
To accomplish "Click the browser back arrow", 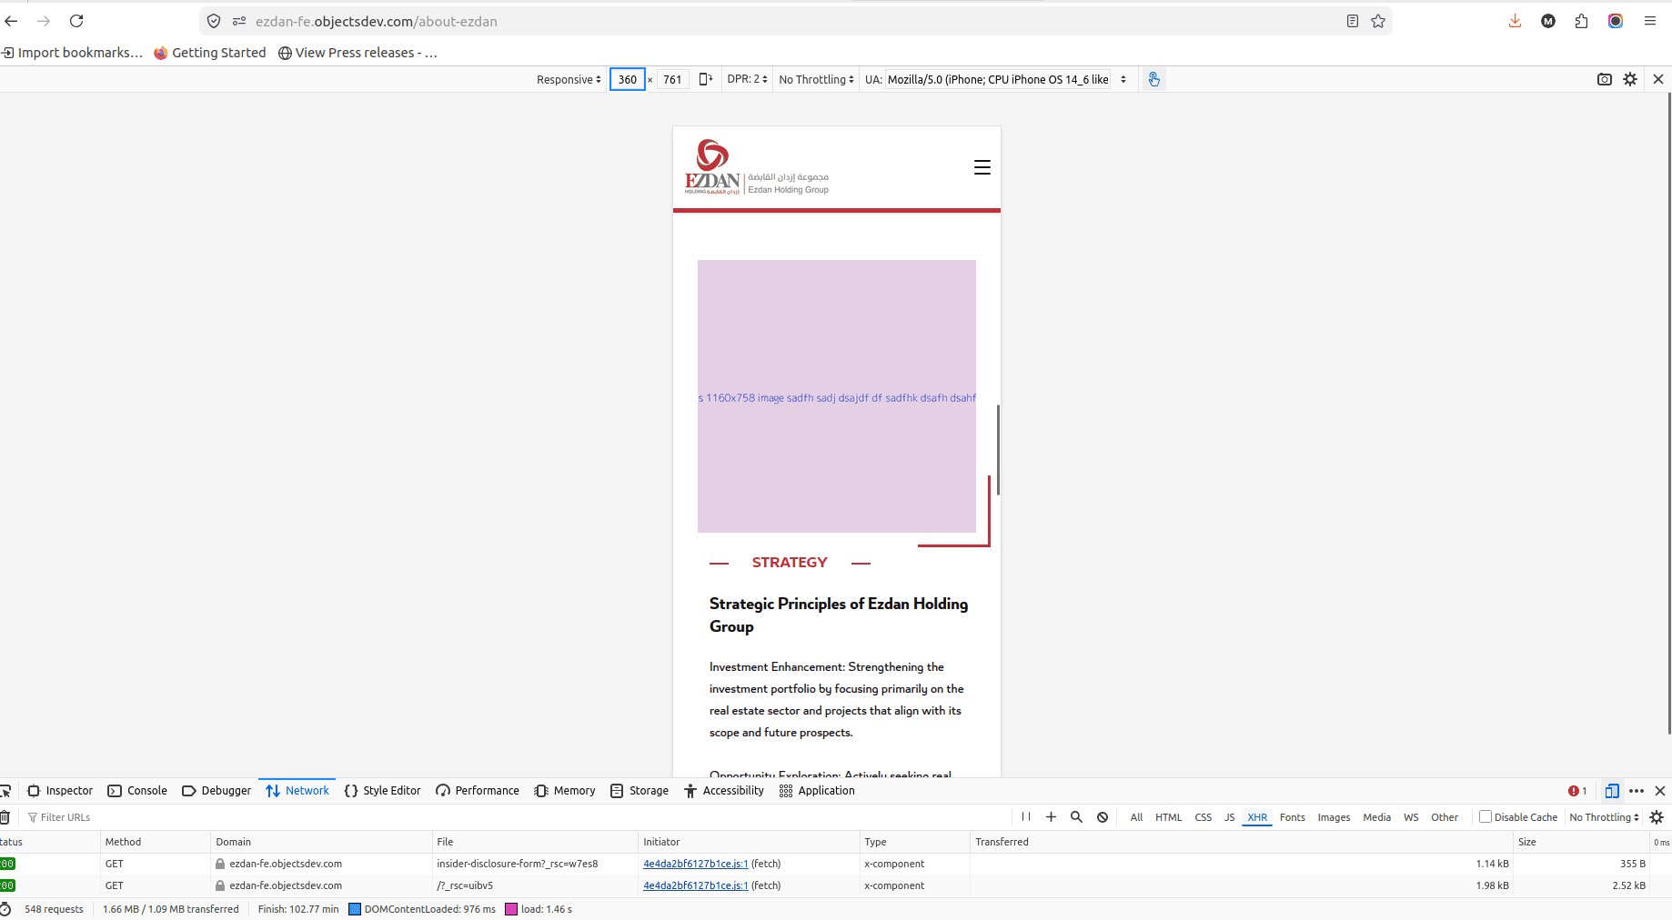I will [x=12, y=21].
